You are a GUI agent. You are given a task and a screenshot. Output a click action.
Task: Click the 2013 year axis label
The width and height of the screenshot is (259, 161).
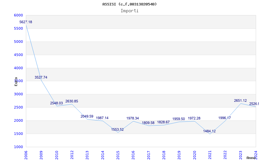(x=87, y=155)
